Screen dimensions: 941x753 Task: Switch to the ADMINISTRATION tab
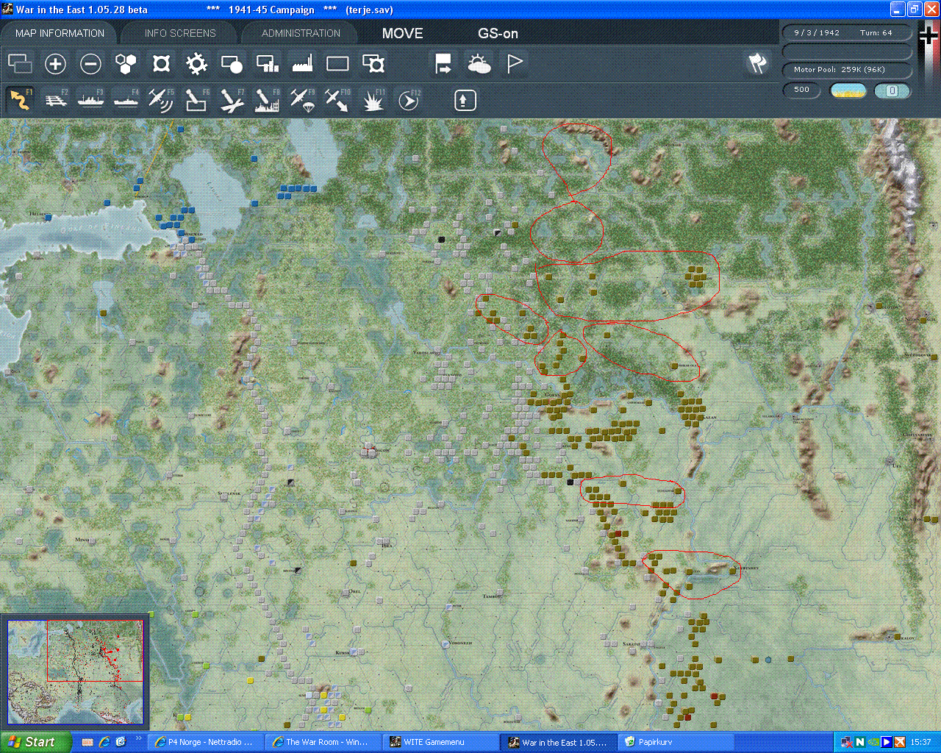coord(301,33)
